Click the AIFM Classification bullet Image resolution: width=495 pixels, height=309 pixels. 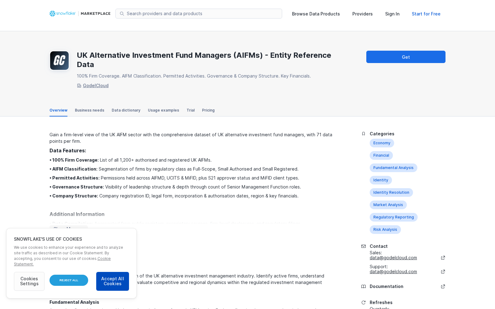[174, 169]
